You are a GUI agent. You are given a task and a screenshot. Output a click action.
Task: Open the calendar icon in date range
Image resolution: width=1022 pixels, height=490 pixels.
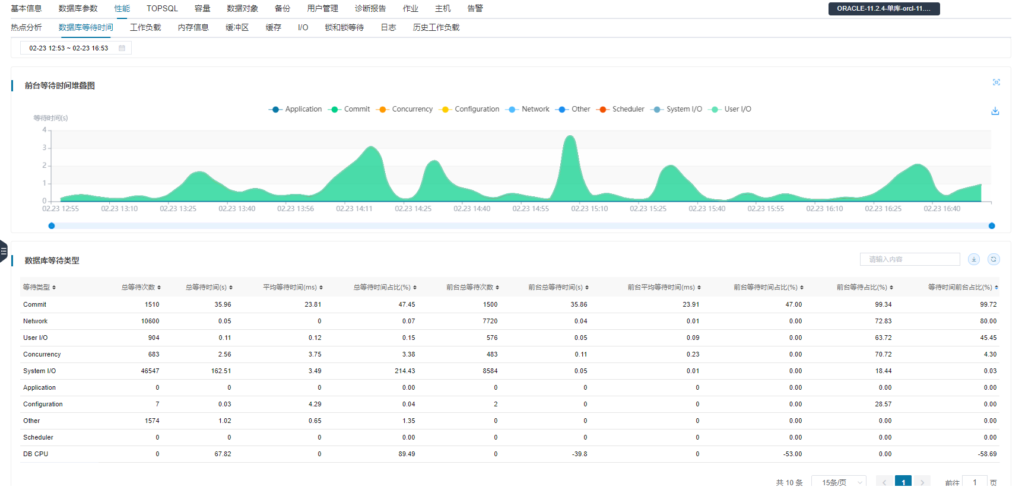pos(122,48)
